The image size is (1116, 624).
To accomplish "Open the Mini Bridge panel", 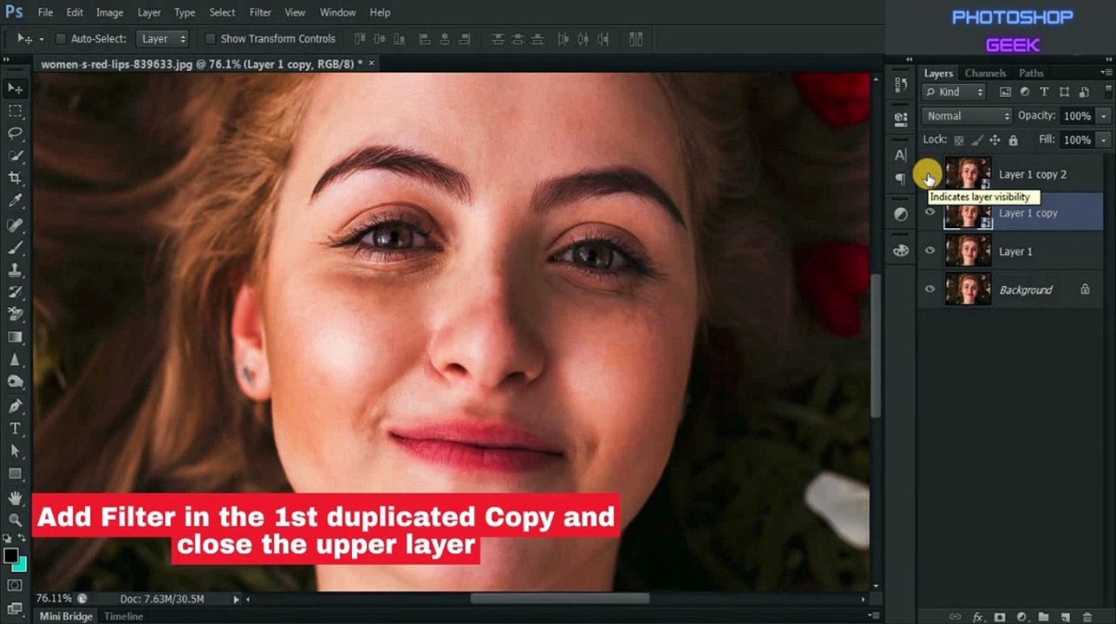I will click(x=66, y=616).
